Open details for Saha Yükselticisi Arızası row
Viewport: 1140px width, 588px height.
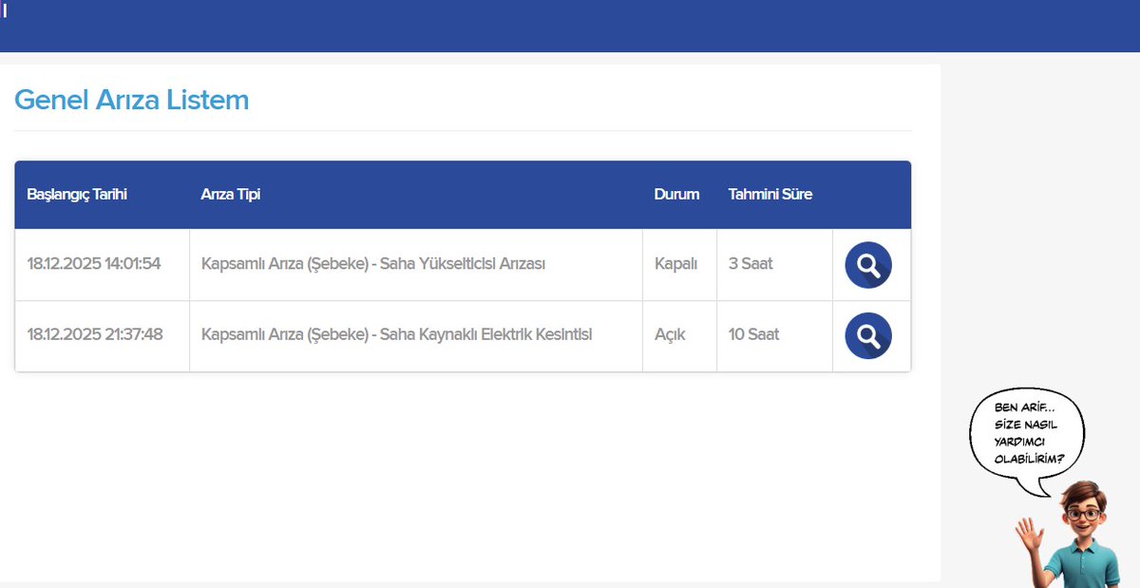[868, 265]
